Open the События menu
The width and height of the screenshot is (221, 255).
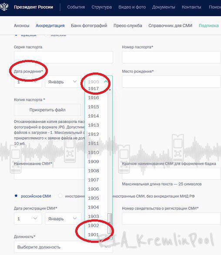76,7
